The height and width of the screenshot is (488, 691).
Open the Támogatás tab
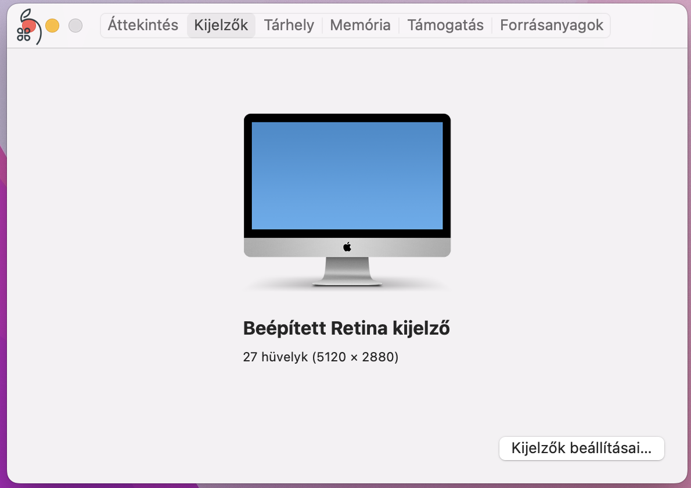click(x=445, y=25)
